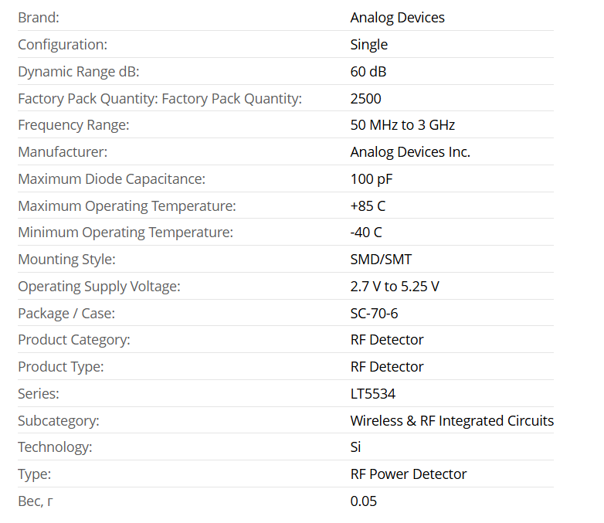Viewport: 604px width, 523px height.
Task: Select the "Configuration:" label
Action: pos(63,44)
